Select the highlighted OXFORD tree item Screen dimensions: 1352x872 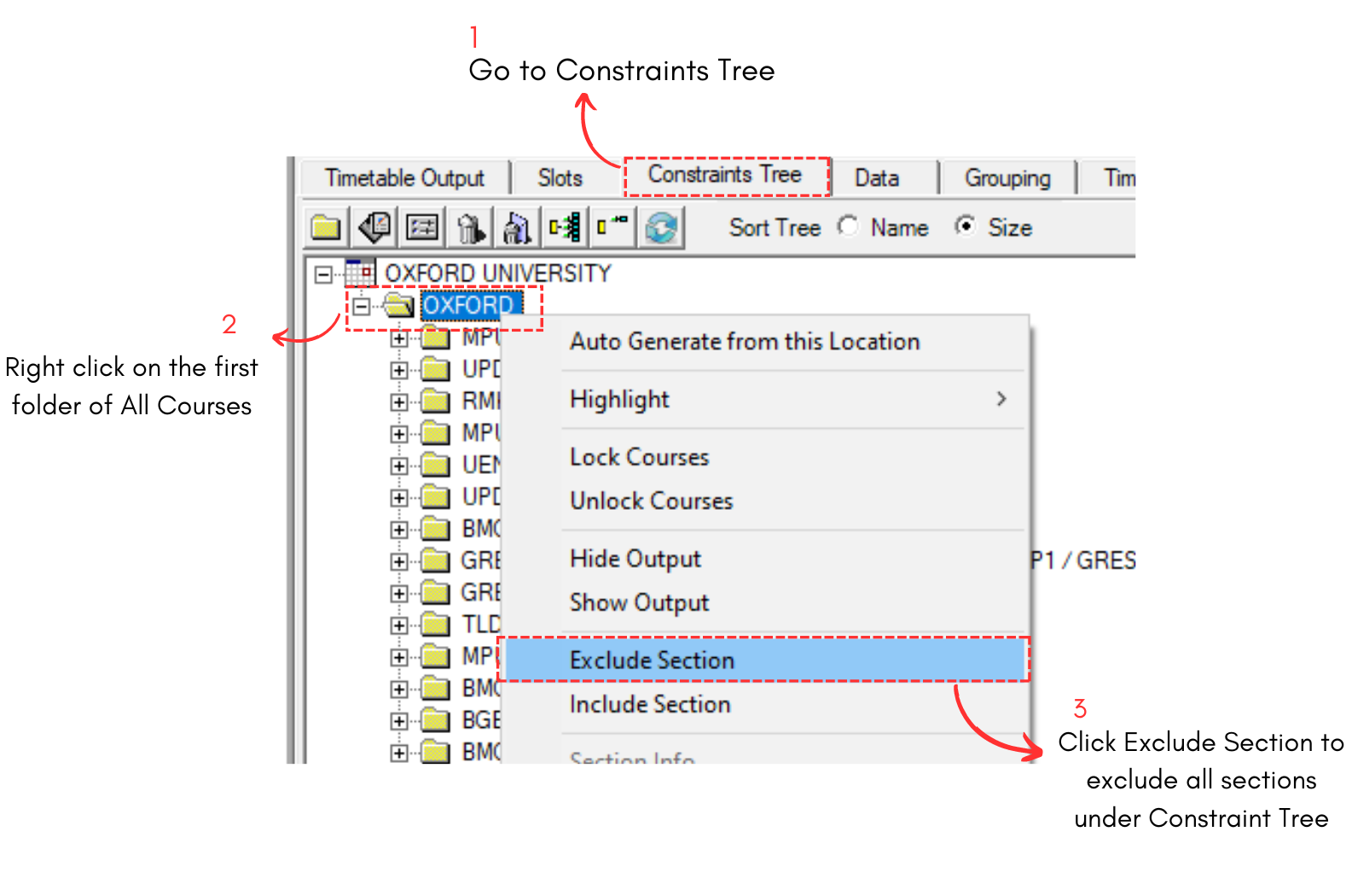pyautogui.click(x=469, y=305)
